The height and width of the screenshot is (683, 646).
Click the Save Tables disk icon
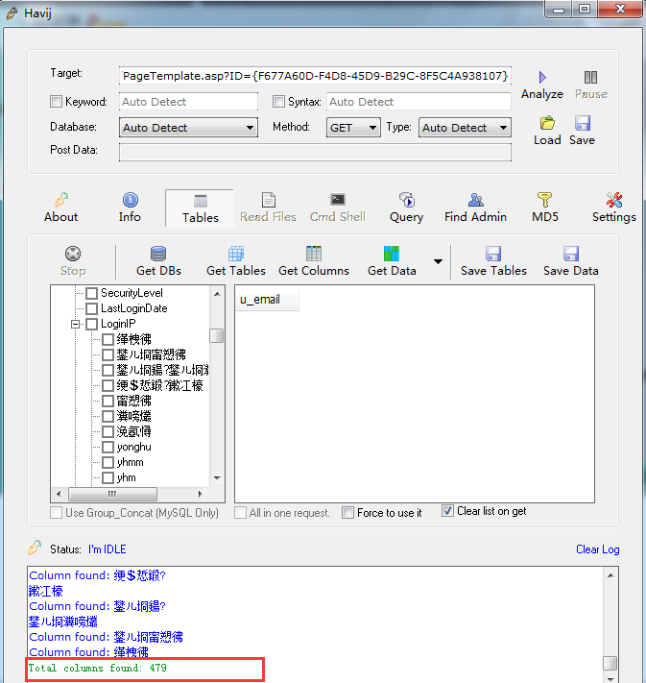click(493, 254)
